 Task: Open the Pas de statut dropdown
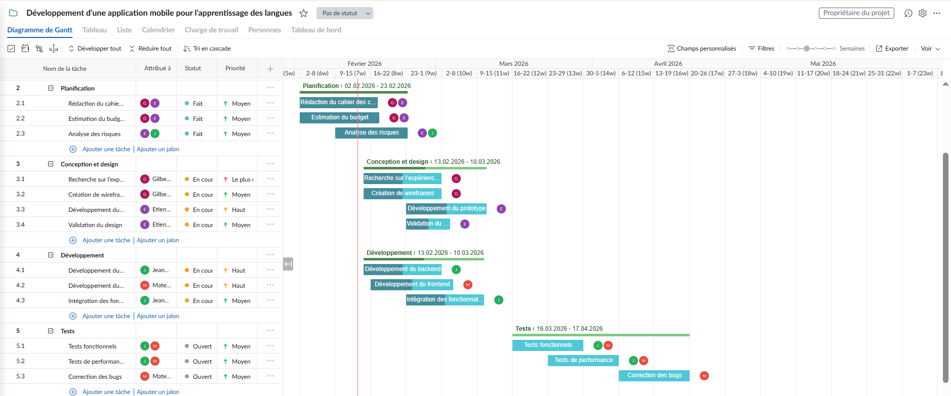[x=345, y=13]
